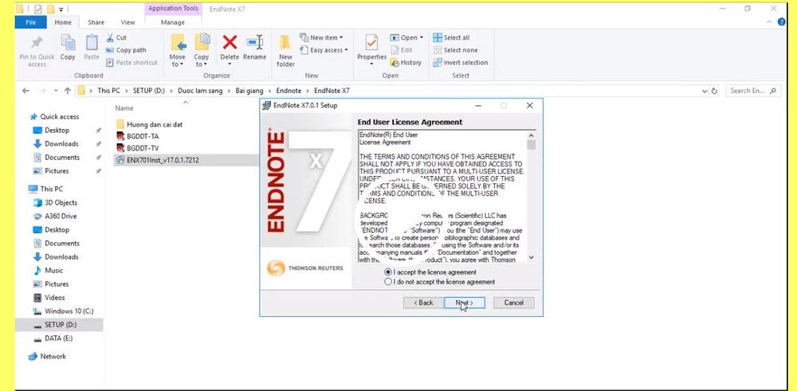The image size is (797, 391).
Task: Switch to the View tab
Action: pyautogui.click(x=128, y=22)
